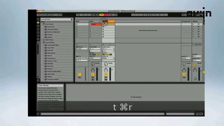Viewport: 224px width, 126px height.
Task: Select Auto Pan device
Action: pos(50,50)
